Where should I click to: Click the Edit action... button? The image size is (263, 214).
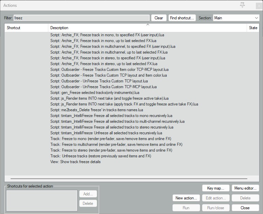pyautogui.click(x=216, y=198)
